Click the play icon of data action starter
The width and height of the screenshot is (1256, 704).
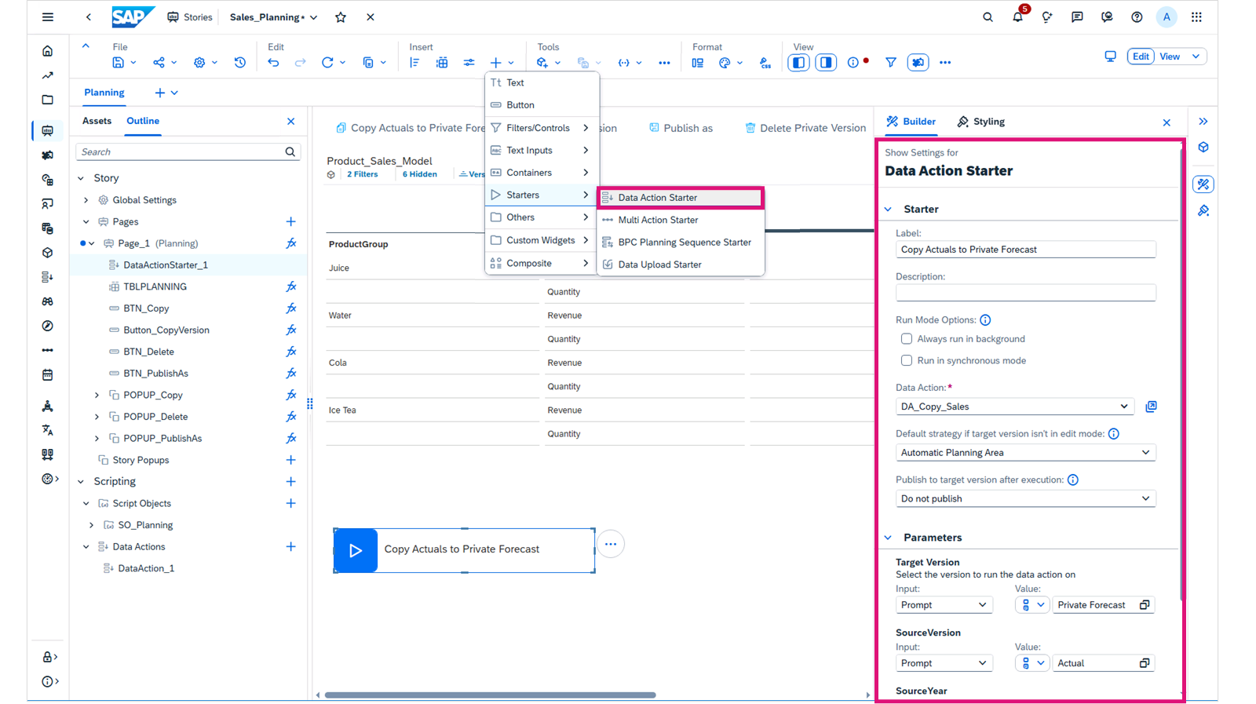click(356, 550)
